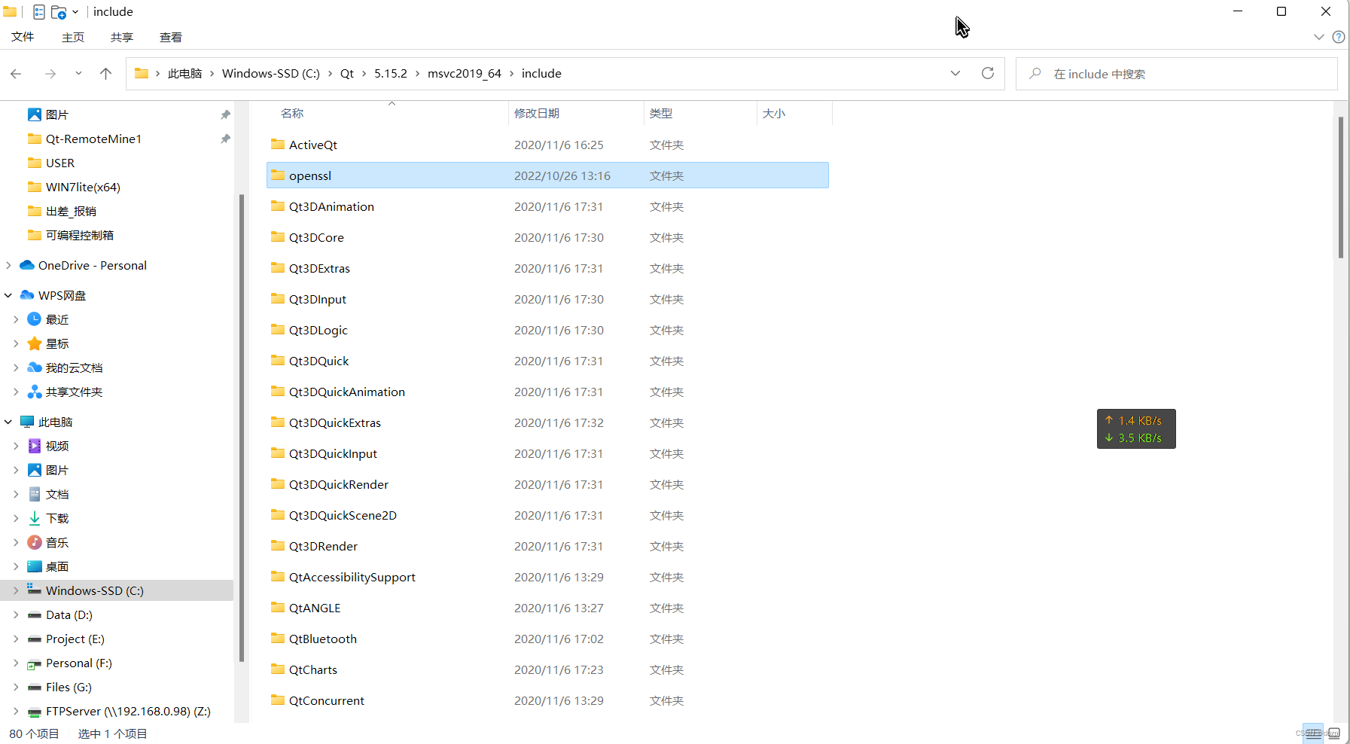The width and height of the screenshot is (1350, 744).
Task: Collapse the 此电脑 tree node
Action: point(8,422)
